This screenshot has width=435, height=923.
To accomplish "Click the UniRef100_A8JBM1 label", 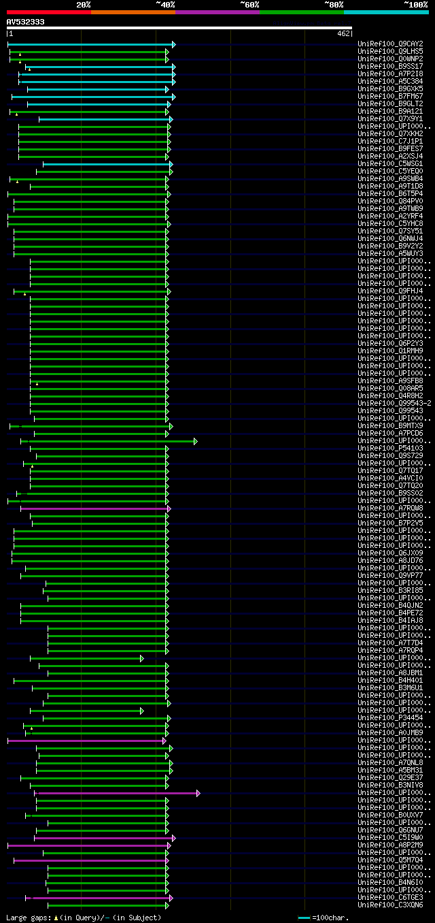I will pyautogui.click(x=390, y=673).
